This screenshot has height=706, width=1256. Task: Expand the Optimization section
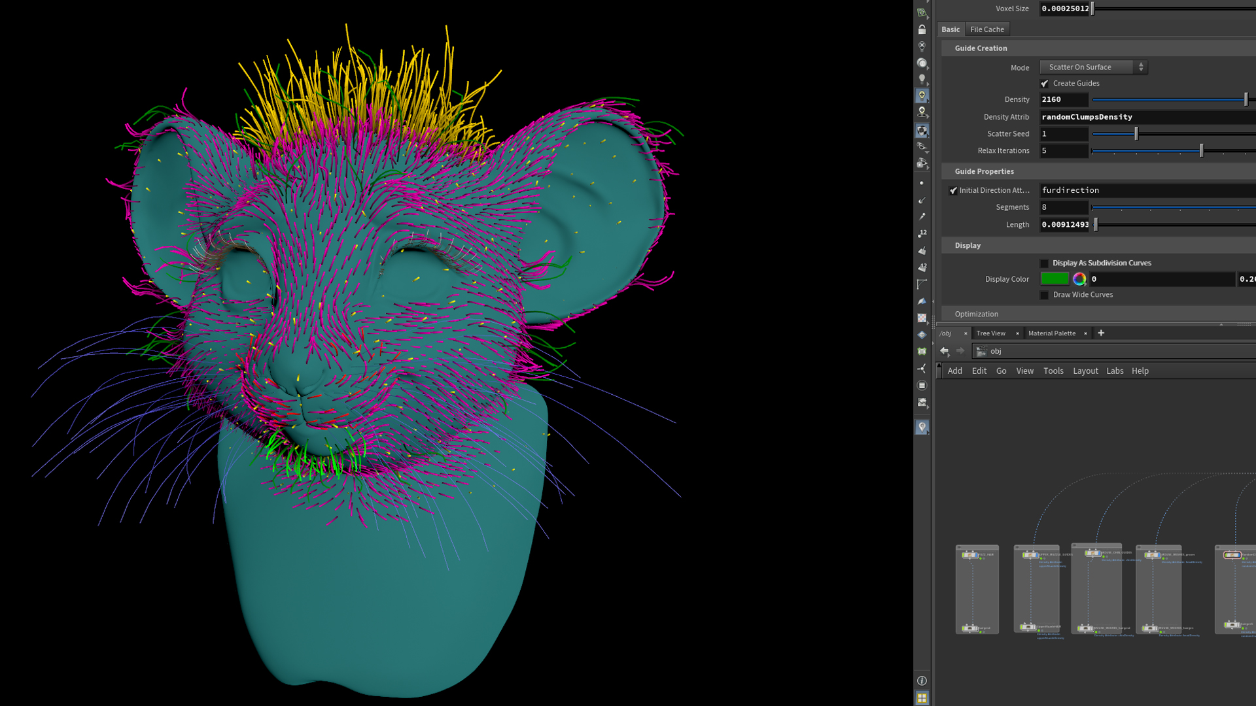tap(976, 314)
